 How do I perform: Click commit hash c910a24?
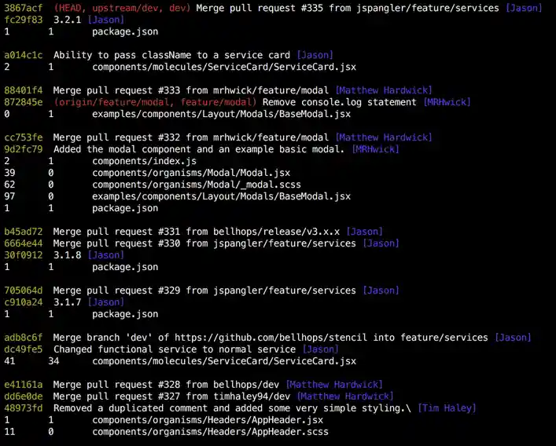[x=23, y=302]
